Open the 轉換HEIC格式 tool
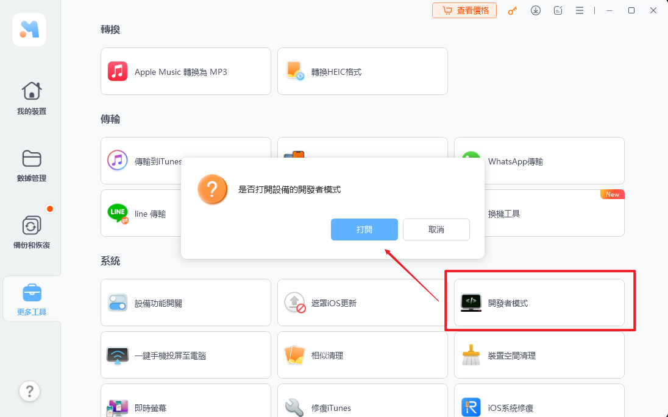Screen dimensions: 668x417 tap(363, 71)
